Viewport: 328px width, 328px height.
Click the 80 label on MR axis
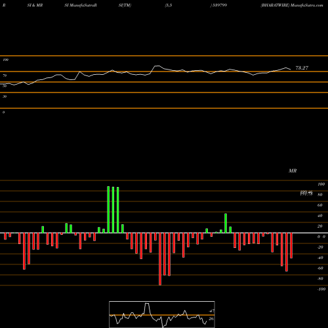(x=320, y=195)
